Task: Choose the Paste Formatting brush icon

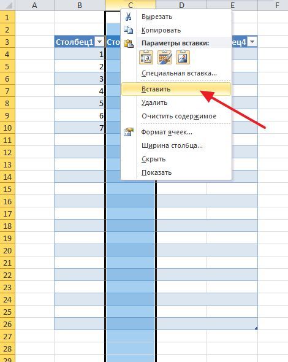Action: click(165, 57)
